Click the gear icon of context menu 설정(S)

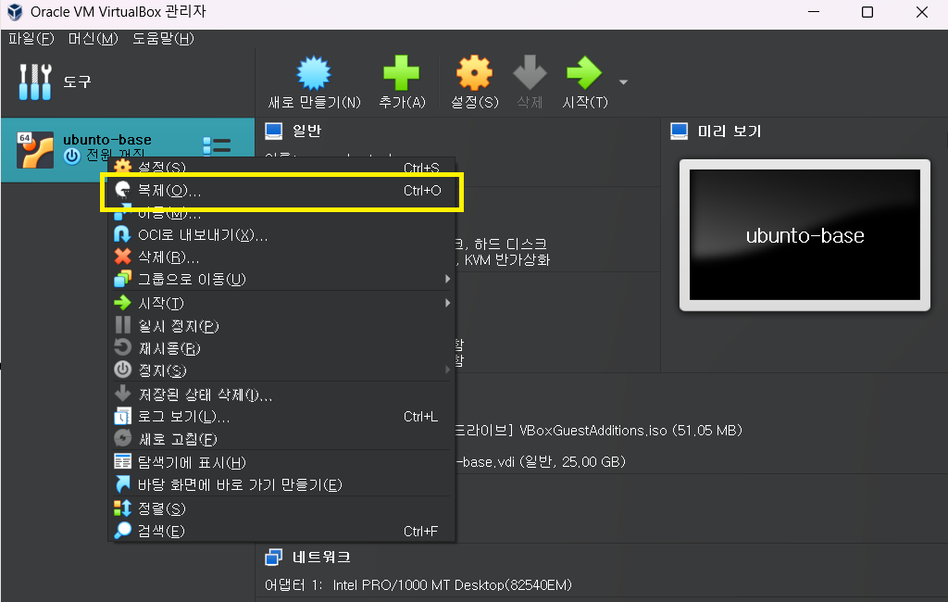point(123,165)
